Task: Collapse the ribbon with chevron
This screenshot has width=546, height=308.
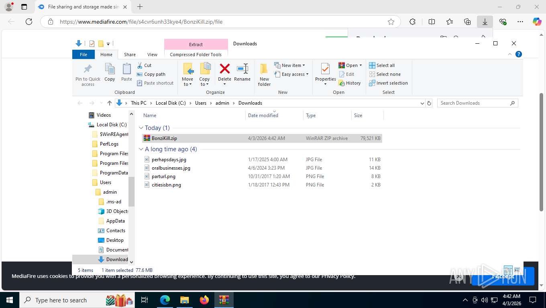Action: 510,54
